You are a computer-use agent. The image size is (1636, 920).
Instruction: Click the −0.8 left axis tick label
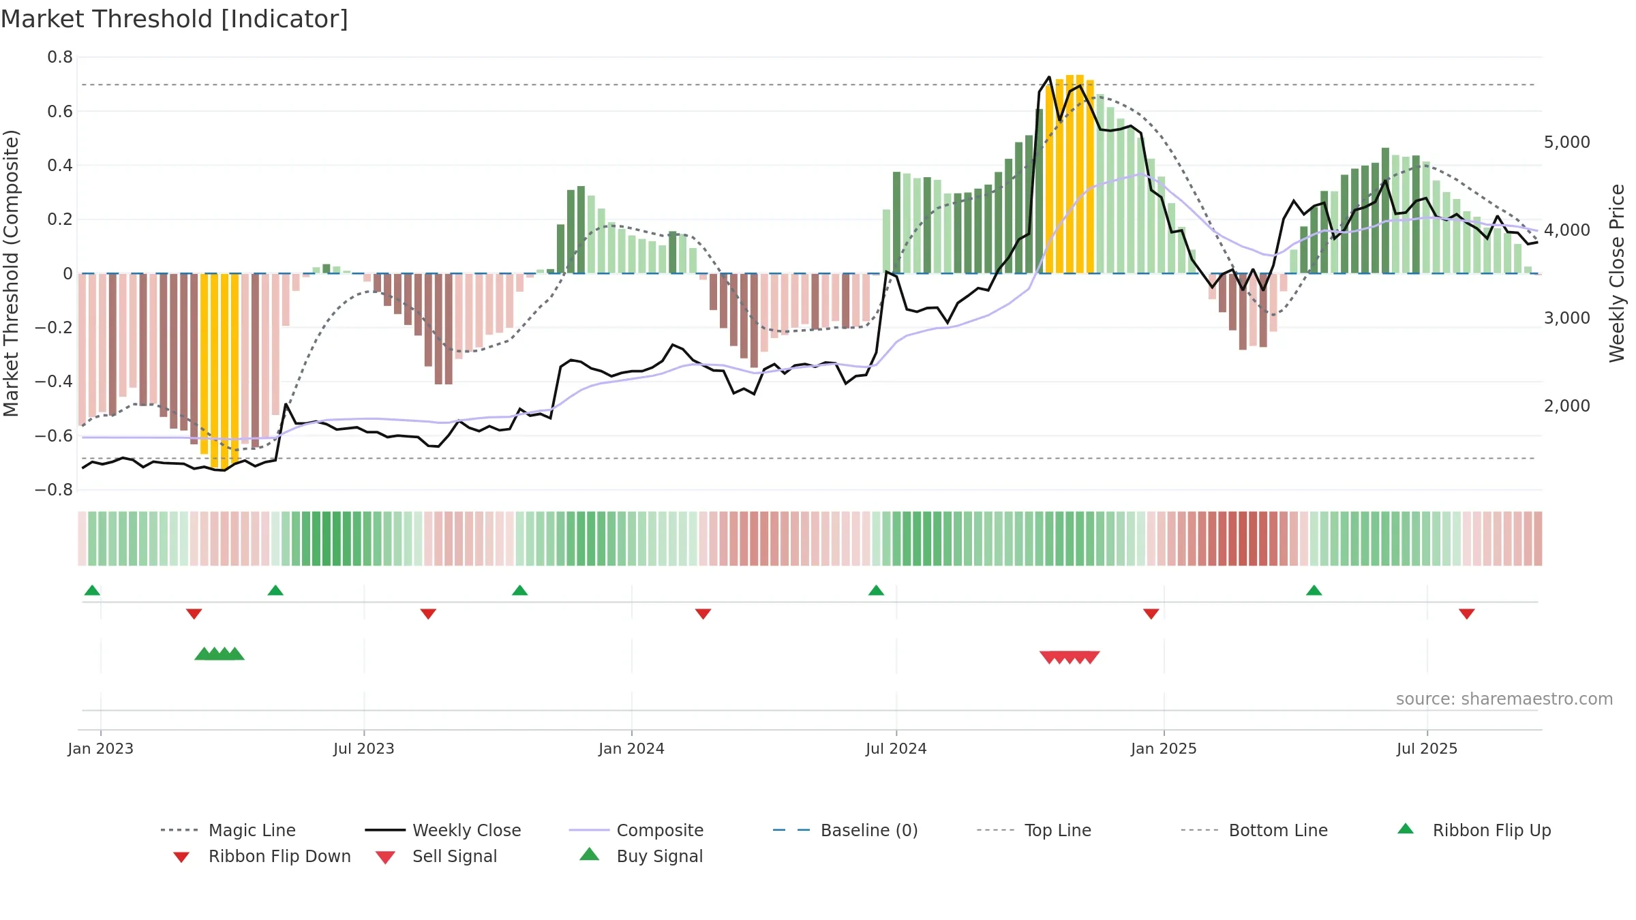(x=53, y=489)
